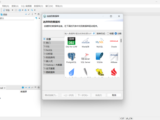Select the 分析型 category
Viewport: 160px width, 120px height.
point(53,54)
